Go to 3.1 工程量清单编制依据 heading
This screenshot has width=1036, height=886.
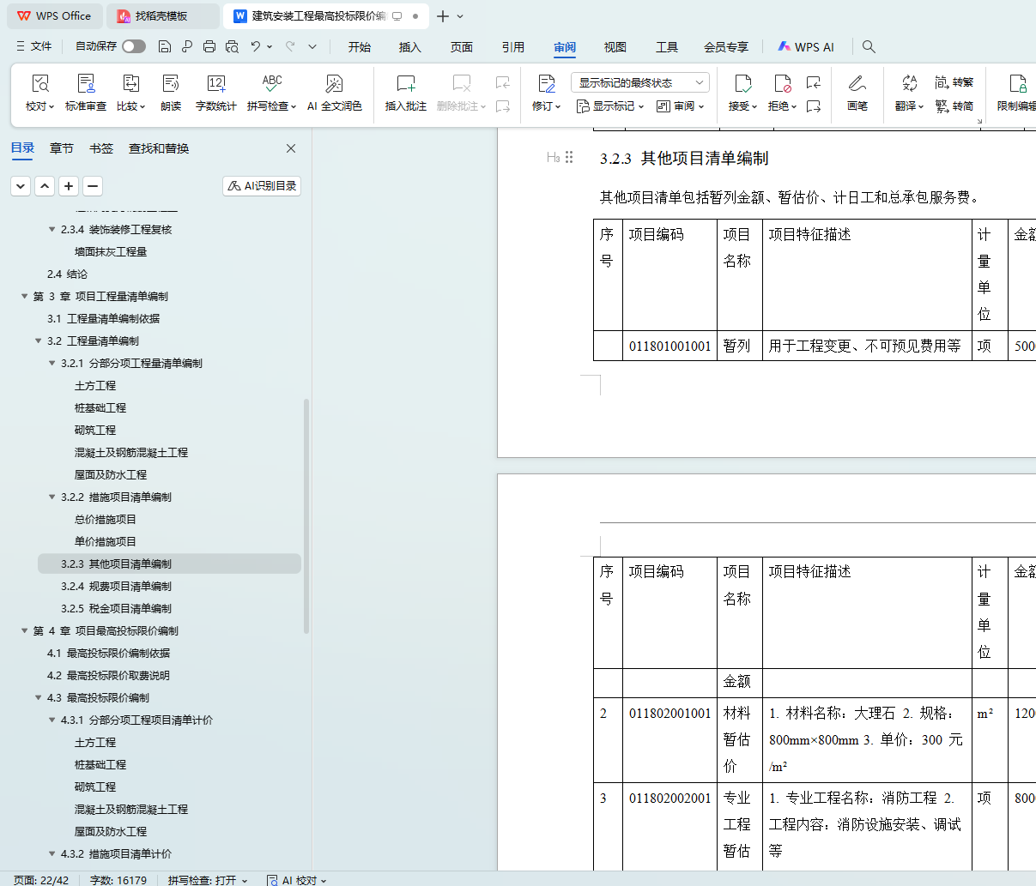(x=103, y=318)
